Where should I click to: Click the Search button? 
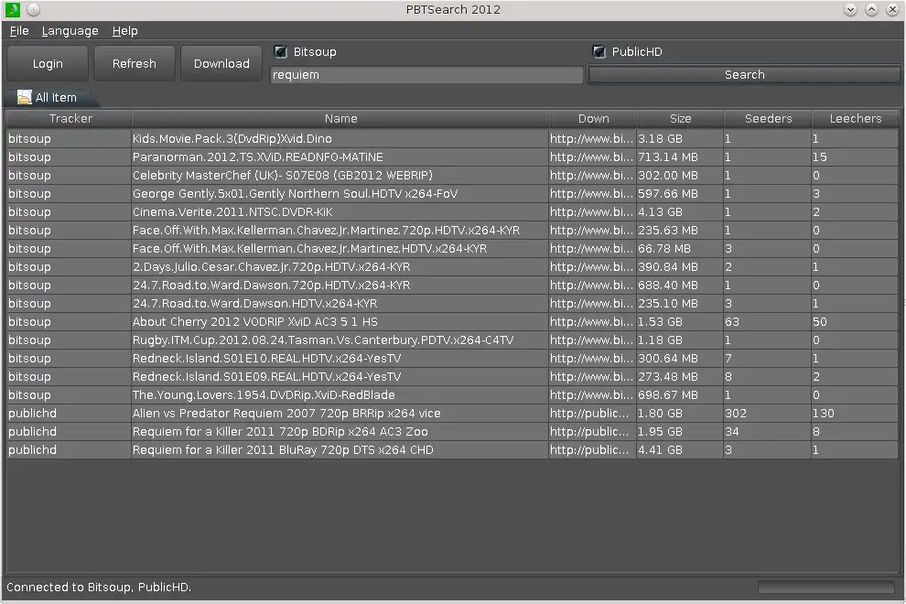tap(744, 74)
